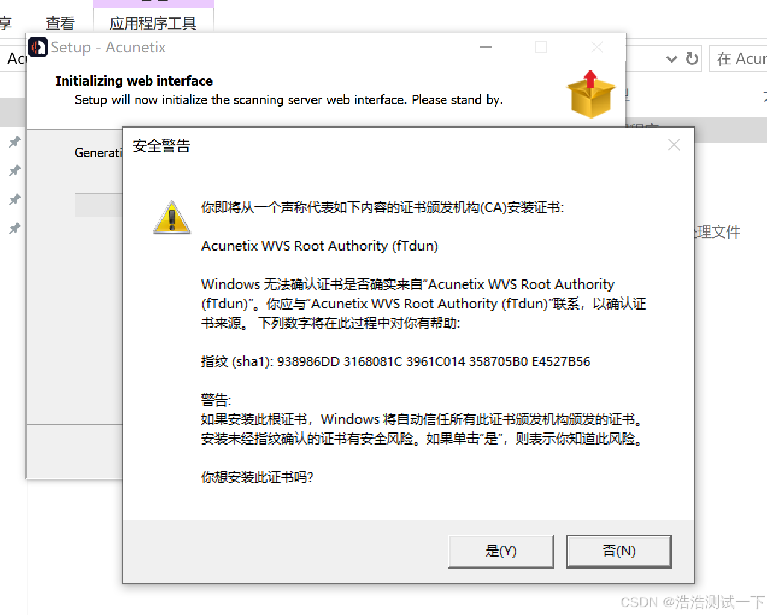
Task: Click the sha1 fingerprint text line
Action: coord(396,361)
